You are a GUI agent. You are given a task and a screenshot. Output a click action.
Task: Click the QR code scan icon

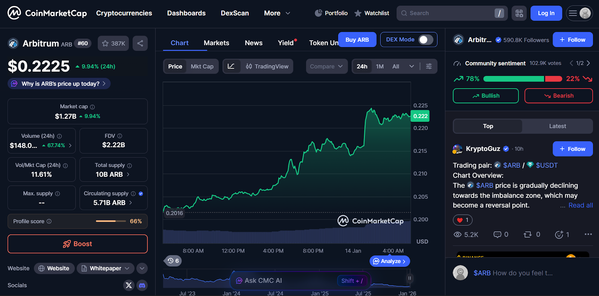519,13
